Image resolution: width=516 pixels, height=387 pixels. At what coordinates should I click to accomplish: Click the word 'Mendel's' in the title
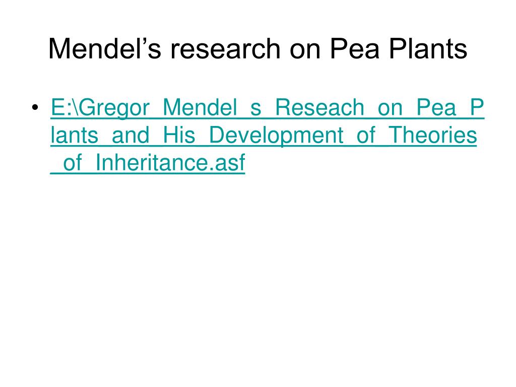(x=105, y=49)
